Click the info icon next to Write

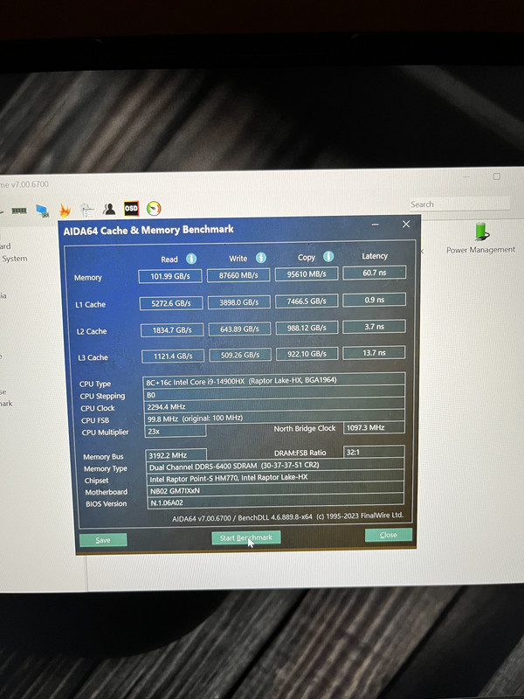[x=261, y=258]
